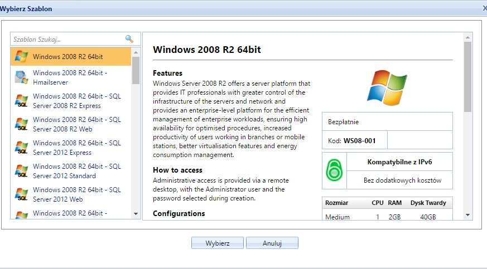Select the SQL Server 2012 Standard template
487x269 pixels.
tap(76, 171)
